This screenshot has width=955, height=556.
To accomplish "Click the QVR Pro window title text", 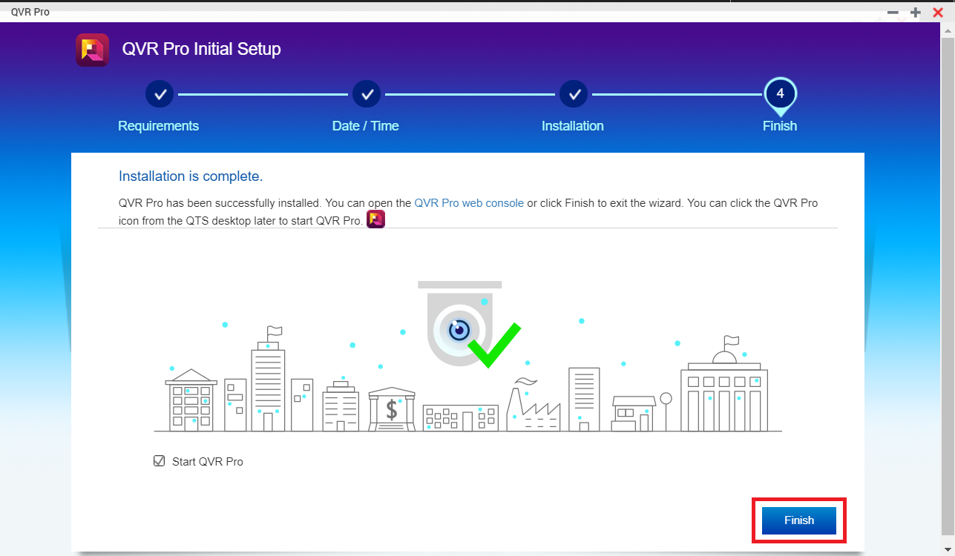I will point(30,12).
